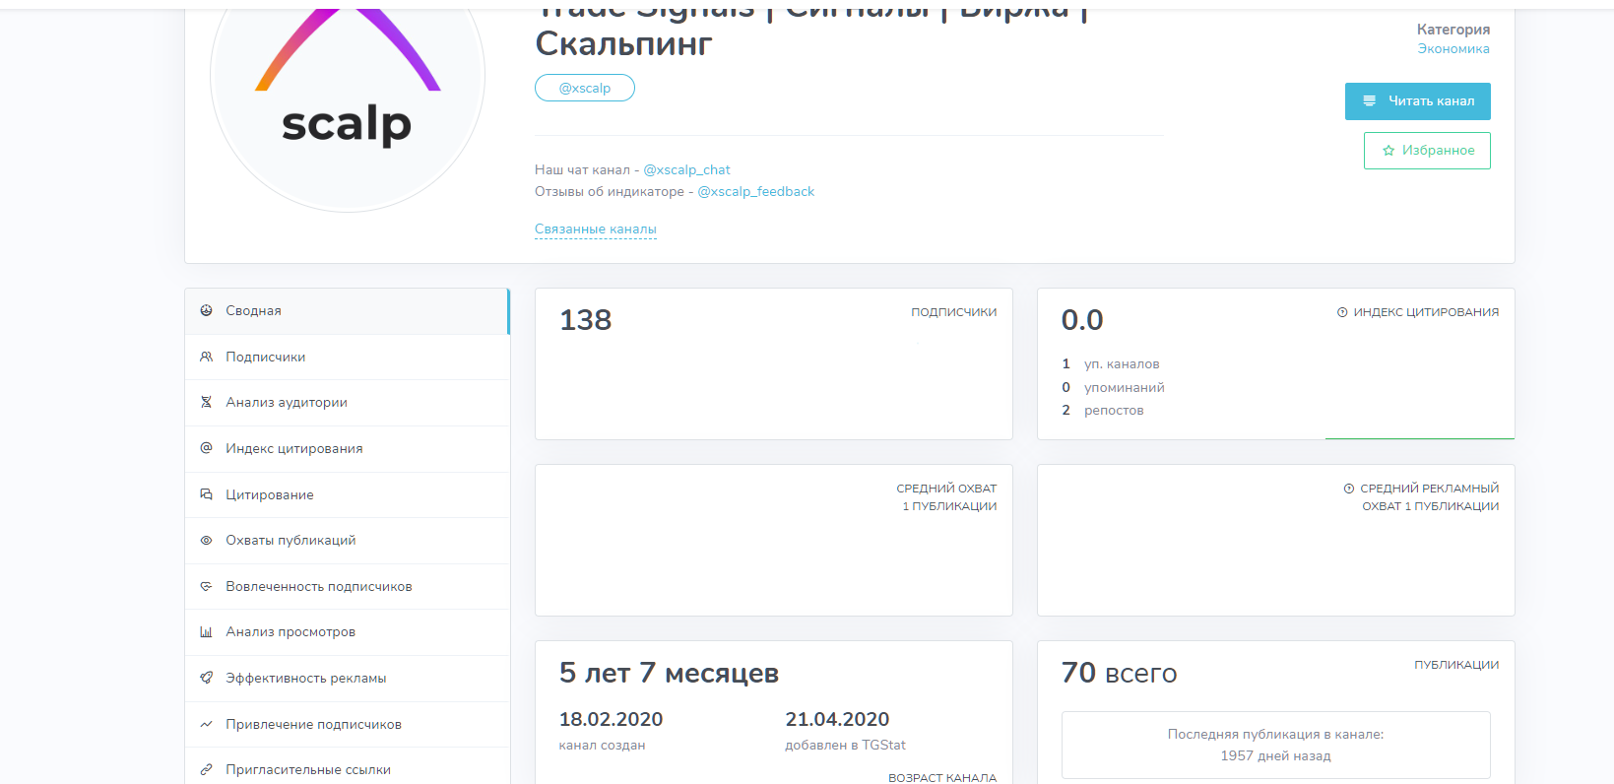Click the "70 всего" publications count
The image size is (1614, 784).
click(x=1119, y=673)
